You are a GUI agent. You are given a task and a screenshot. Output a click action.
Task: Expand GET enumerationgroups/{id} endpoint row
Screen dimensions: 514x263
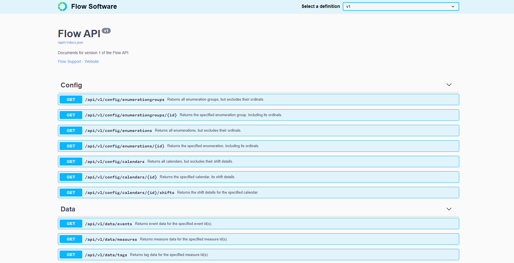pos(131,115)
